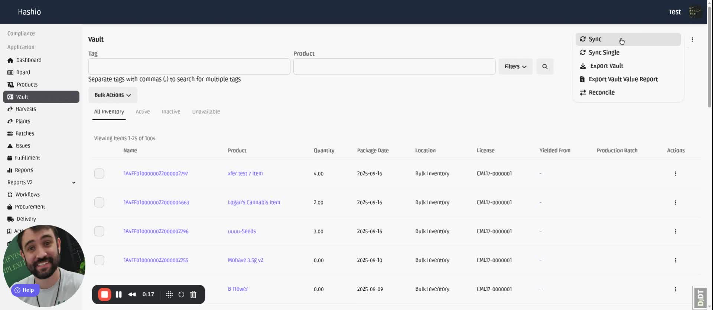Tick the checkbox for Logan's Cannabis Item row
Screen dimensions: 713x310
coord(99,202)
